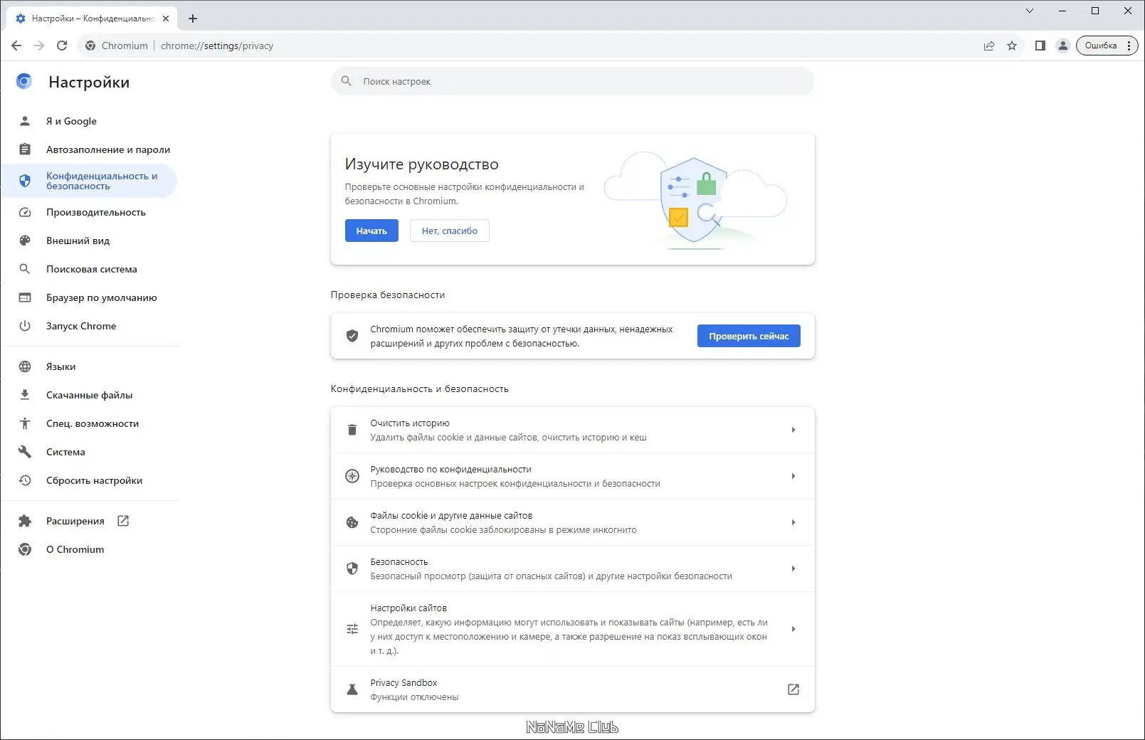Open the tab search chevron
This screenshot has width=1145, height=740.
(1029, 11)
